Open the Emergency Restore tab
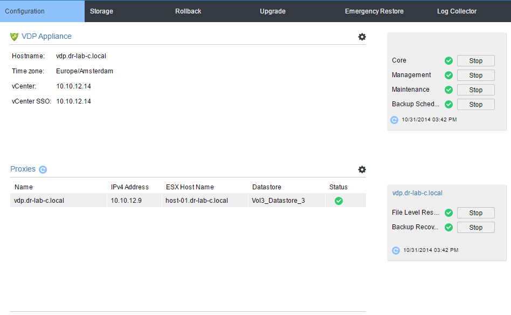Viewport: 511px width, 315px height. [x=374, y=11]
